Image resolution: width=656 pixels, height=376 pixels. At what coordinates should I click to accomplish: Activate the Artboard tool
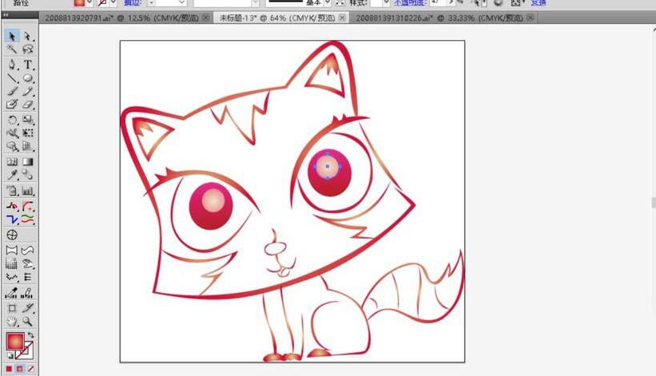12,308
